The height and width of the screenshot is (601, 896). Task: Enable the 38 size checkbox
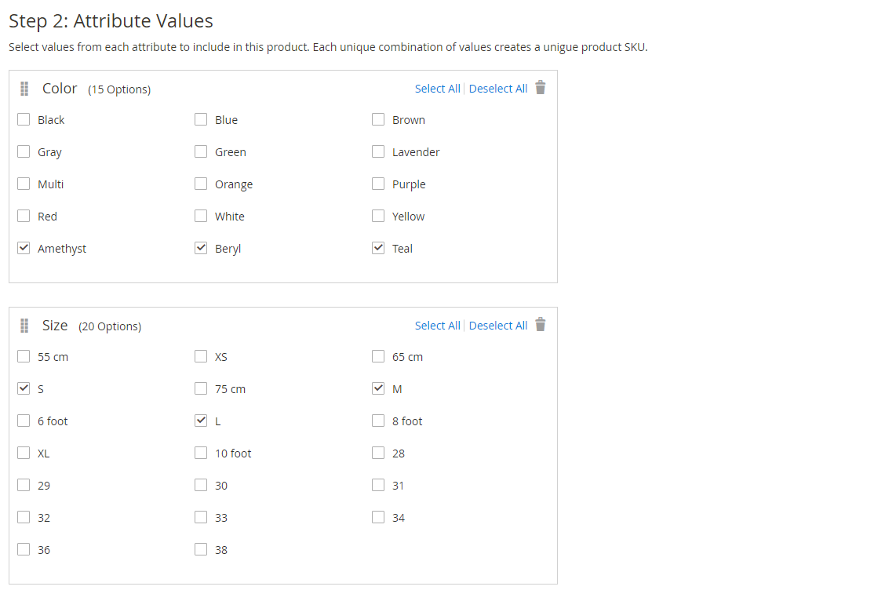point(201,549)
